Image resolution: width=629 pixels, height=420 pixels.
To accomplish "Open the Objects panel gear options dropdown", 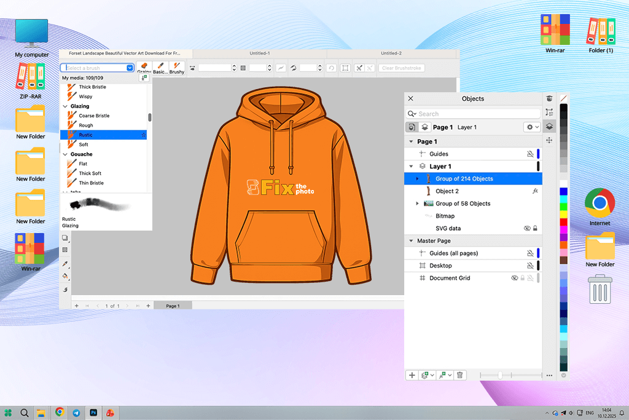I will click(x=533, y=127).
